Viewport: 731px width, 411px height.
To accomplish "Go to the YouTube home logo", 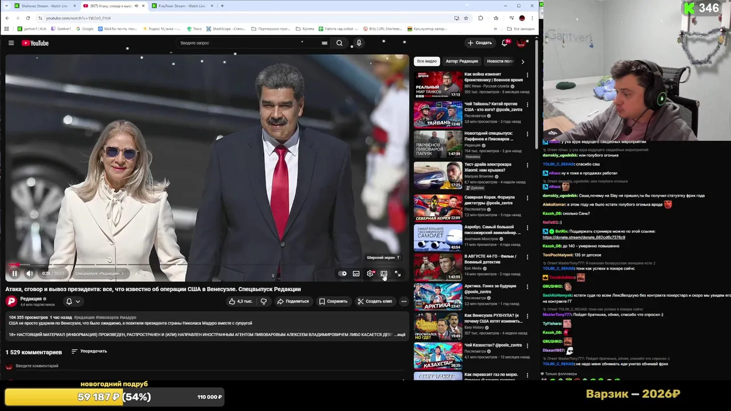I will tap(35, 43).
